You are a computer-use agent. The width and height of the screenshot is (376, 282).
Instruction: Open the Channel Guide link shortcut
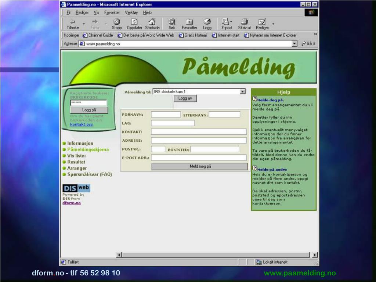tap(98, 35)
